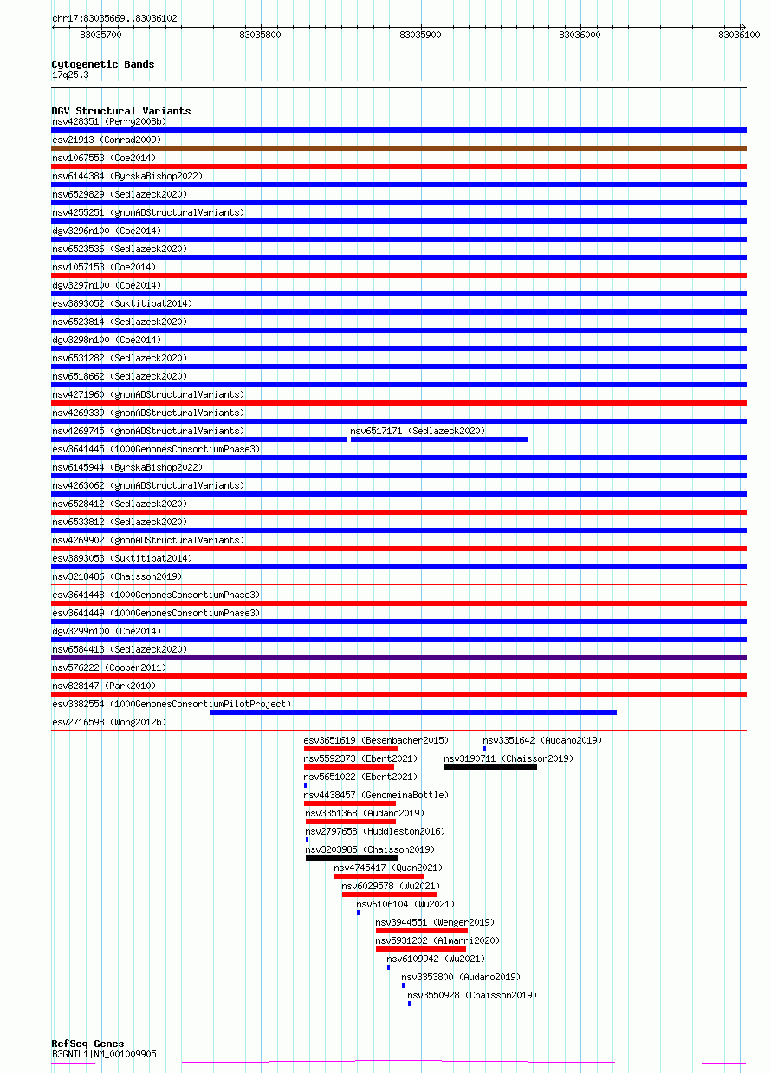The height and width of the screenshot is (1073, 771).
Task: Select nsv6533812 (Sedlazeck2020) label
Action: (x=120, y=522)
